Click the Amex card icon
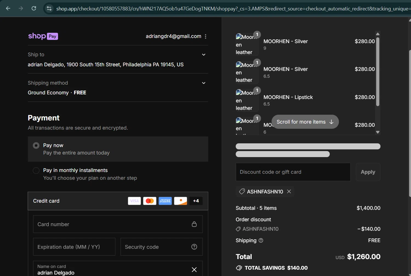411x276 pixels. click(165, 201)
